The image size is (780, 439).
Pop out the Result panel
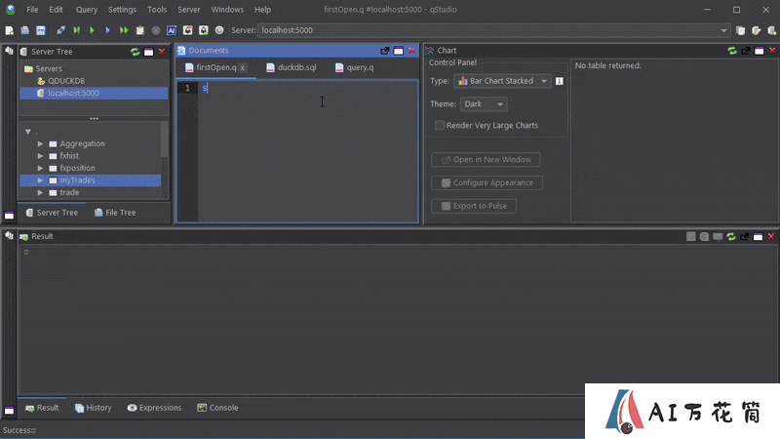744,236
